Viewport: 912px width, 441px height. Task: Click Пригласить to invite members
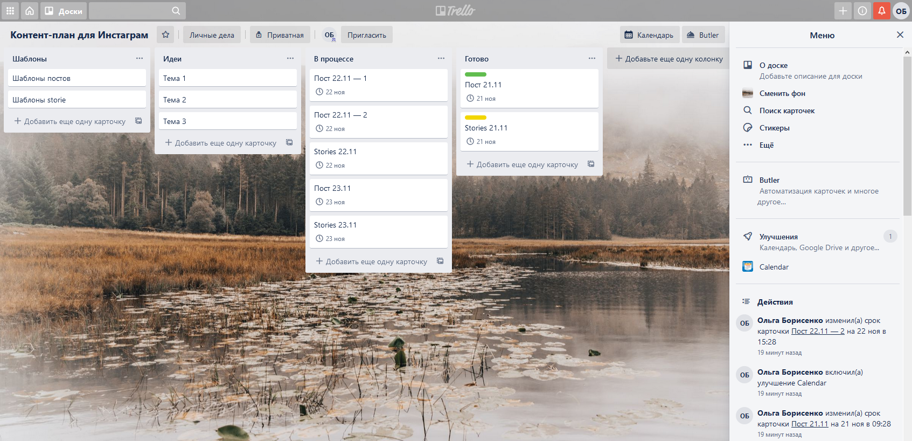[x=367, y=35]
